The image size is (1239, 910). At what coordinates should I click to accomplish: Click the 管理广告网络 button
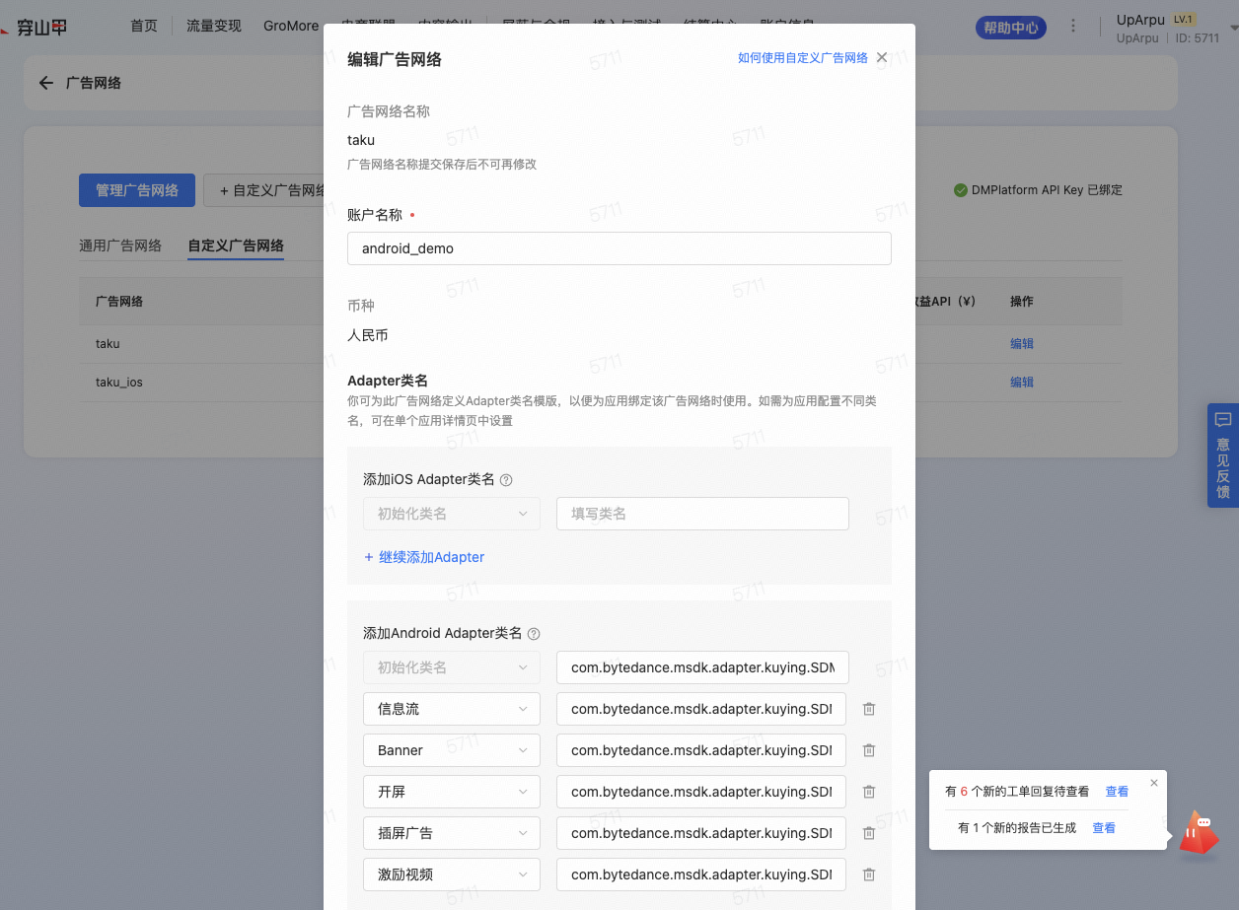tap(137, 190)
